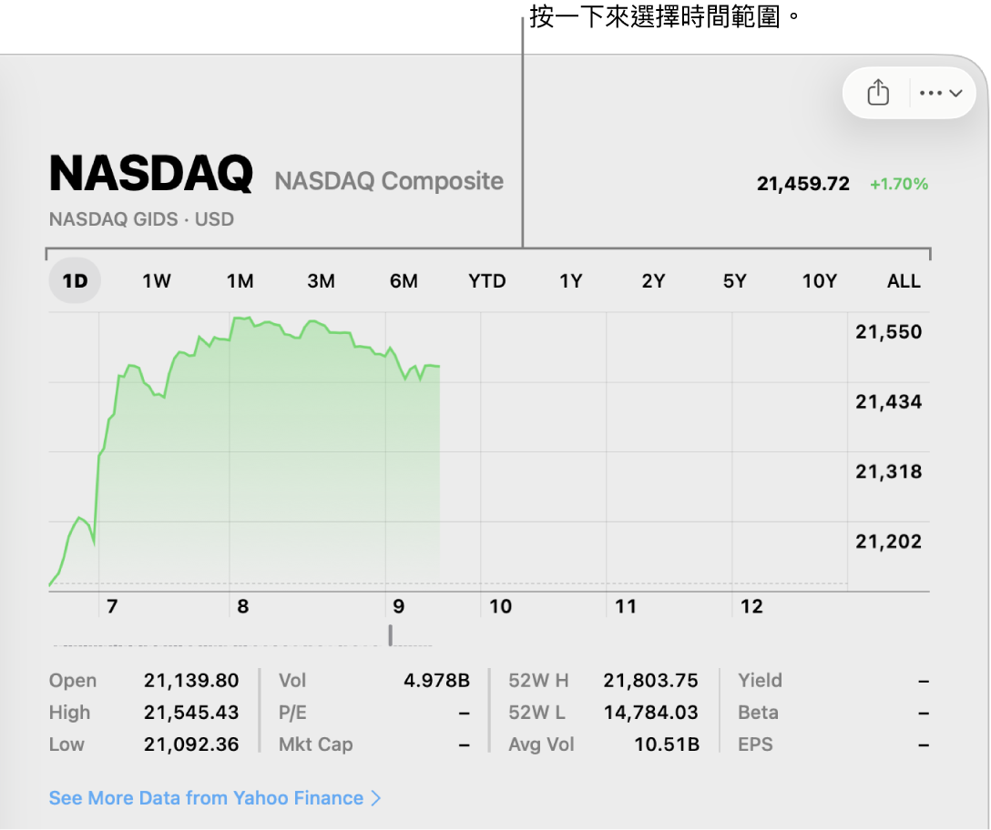
Task: Select the 10Y time range
Action: [819, 281]
